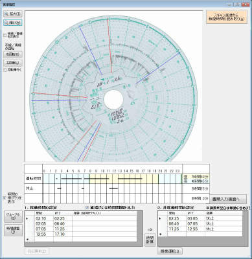
Task: Click the 右回転 rotate-right button
Action: pyautogui.click(x=13, y=54)
